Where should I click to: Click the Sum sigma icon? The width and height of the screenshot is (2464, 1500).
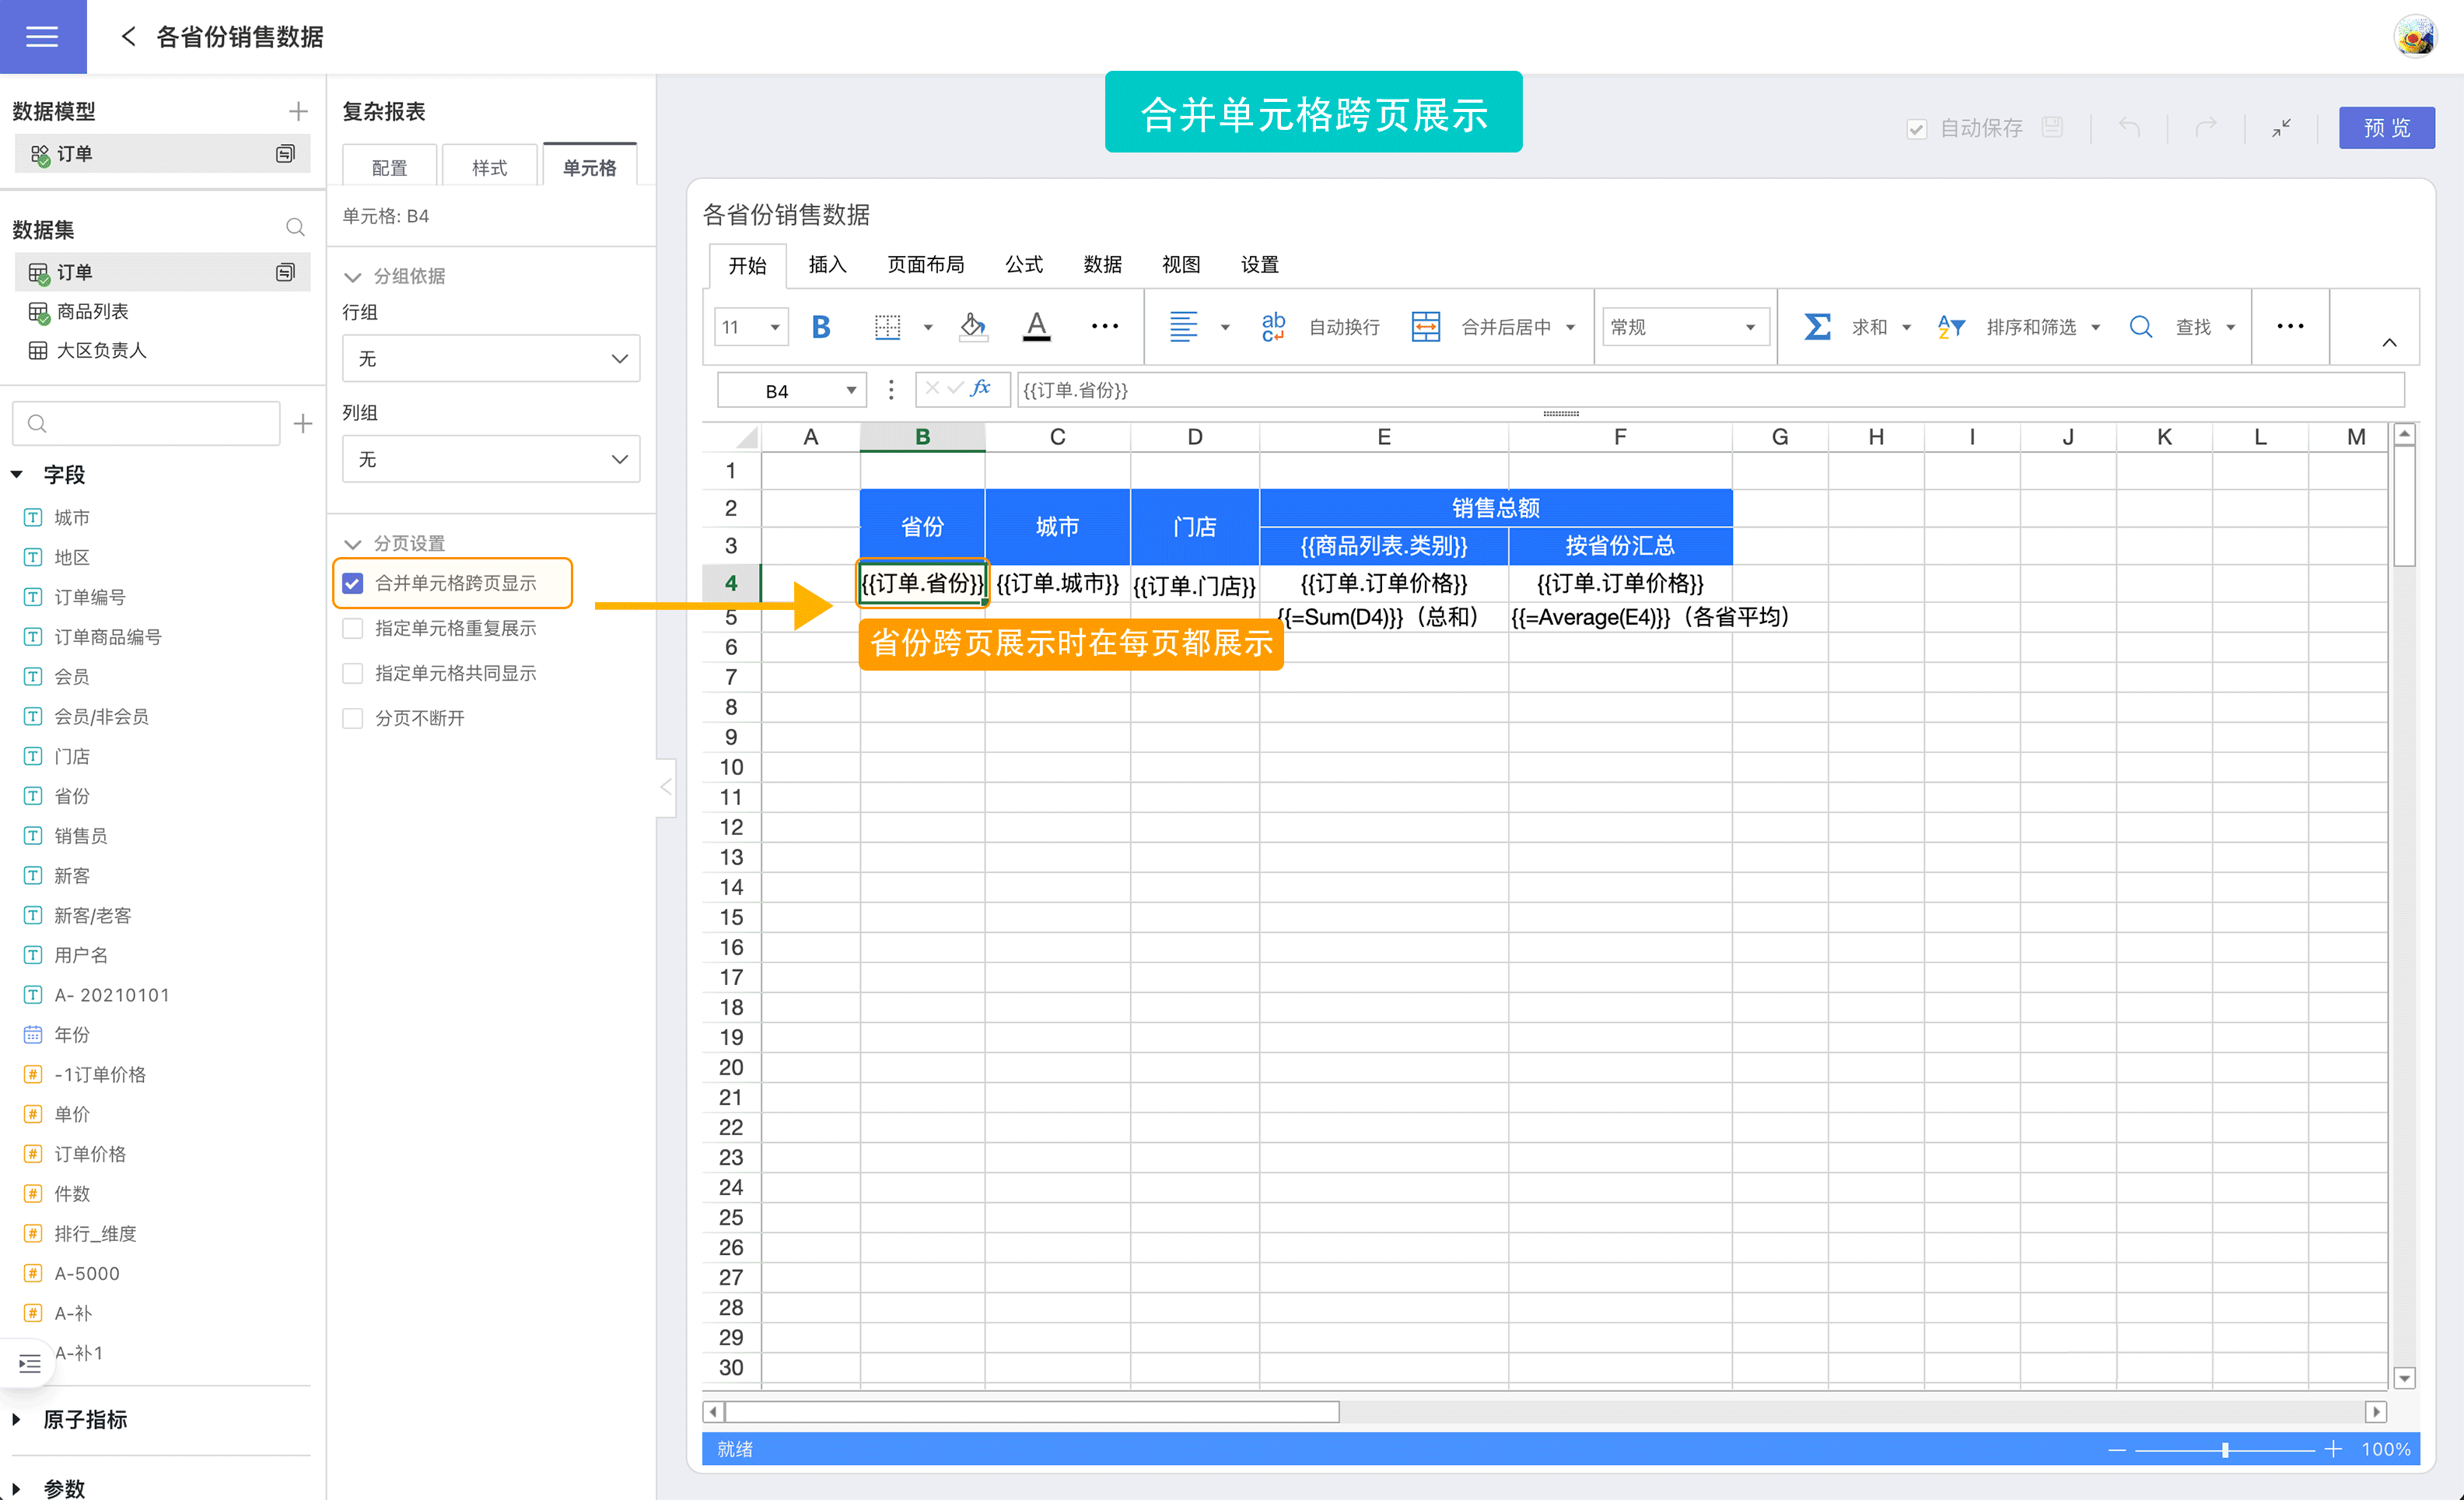coord(1817,327)
